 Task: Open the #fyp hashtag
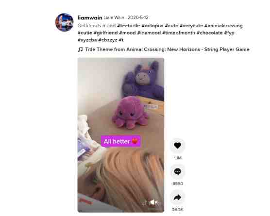pos(229,33)
